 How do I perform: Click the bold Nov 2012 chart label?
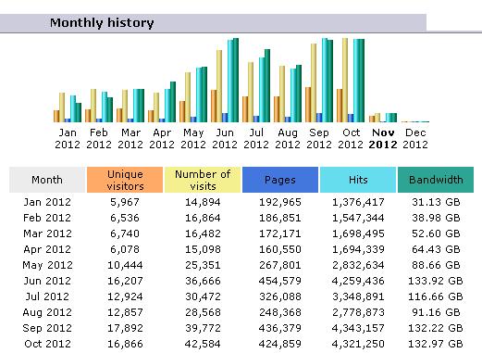383,138
